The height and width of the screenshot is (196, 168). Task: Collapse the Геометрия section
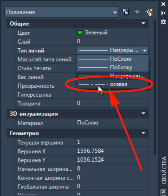click(143, 133)
